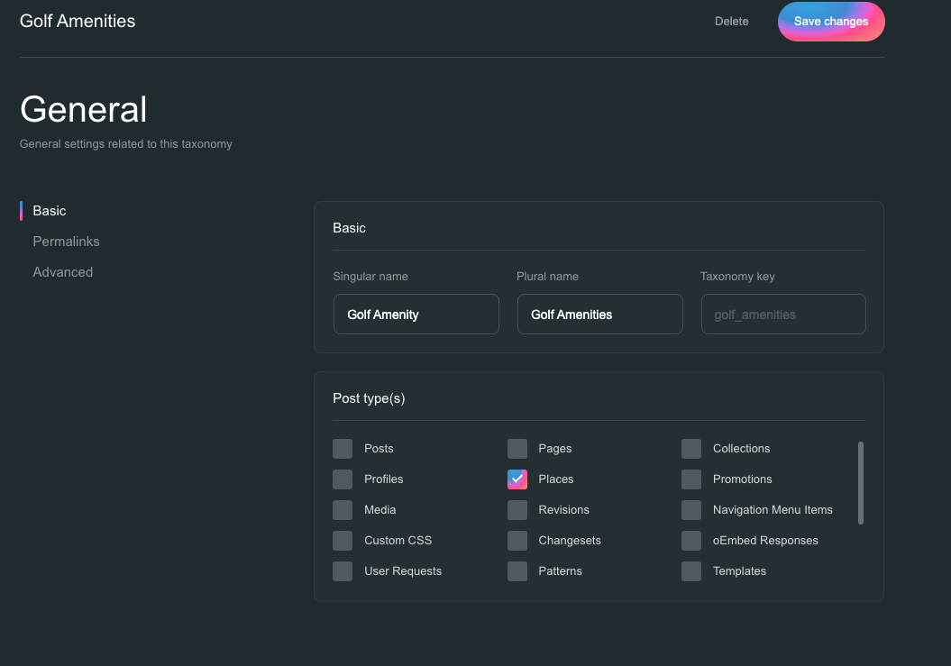Click the Delete link
951x666 pixels.
[x=731, y=22]
